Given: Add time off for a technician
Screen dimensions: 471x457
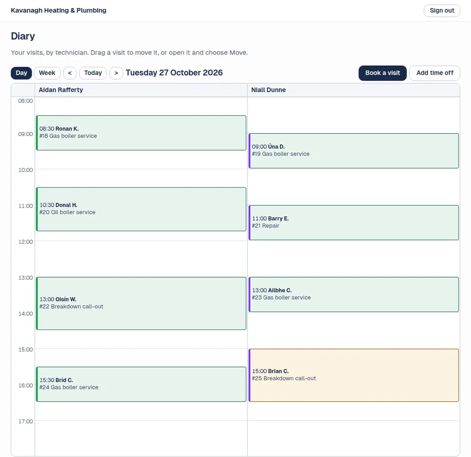Looking at the screenshot, I should click(x=434, y=73).
